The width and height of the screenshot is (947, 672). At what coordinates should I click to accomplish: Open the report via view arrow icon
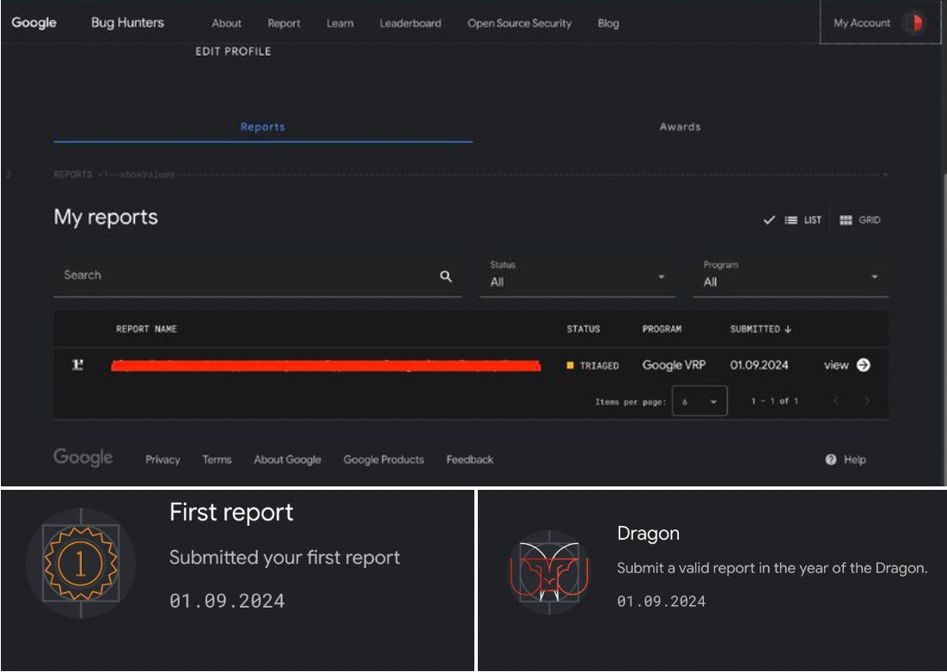864,364
